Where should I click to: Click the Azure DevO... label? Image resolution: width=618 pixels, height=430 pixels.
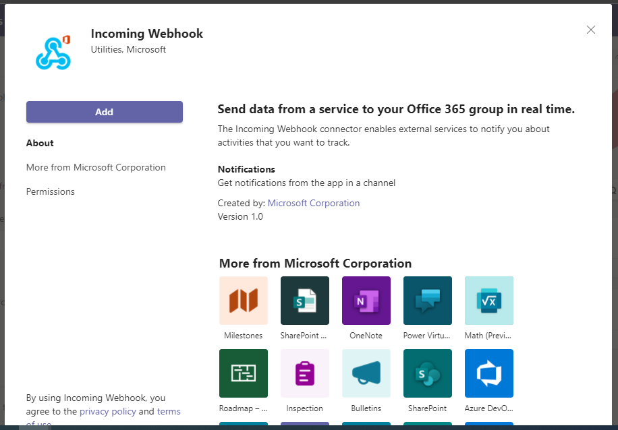click(x=489, y=408)
